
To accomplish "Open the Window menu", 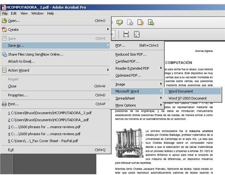I will (37, 14).
